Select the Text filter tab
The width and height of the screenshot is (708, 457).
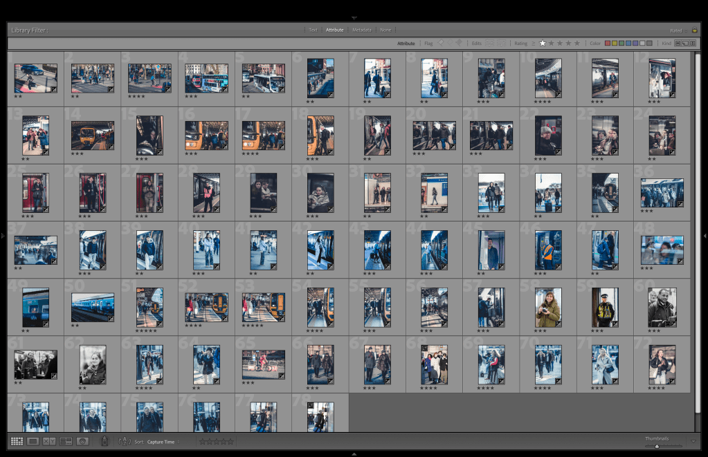pyautogui.click(x=314, y=30)
